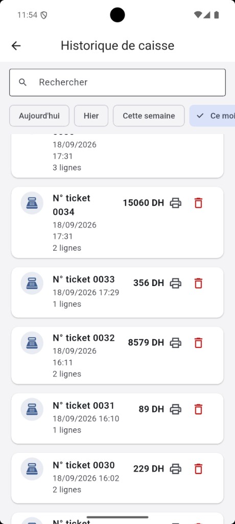Toggle the checked Ce mois filter chip
The height and width of the screenshot is (524, 235).
click(x=213, y=116)
